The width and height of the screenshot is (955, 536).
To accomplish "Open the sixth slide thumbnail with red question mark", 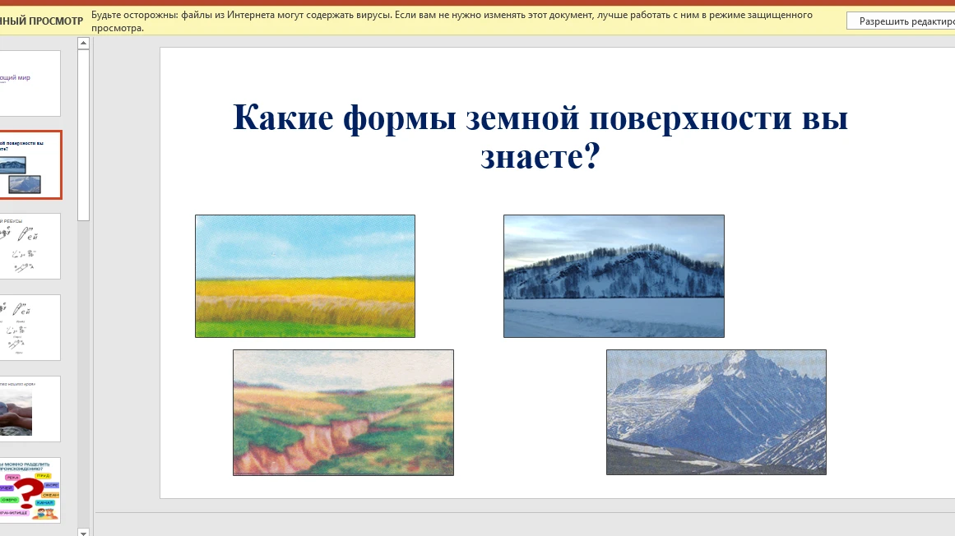I will 30,490.
